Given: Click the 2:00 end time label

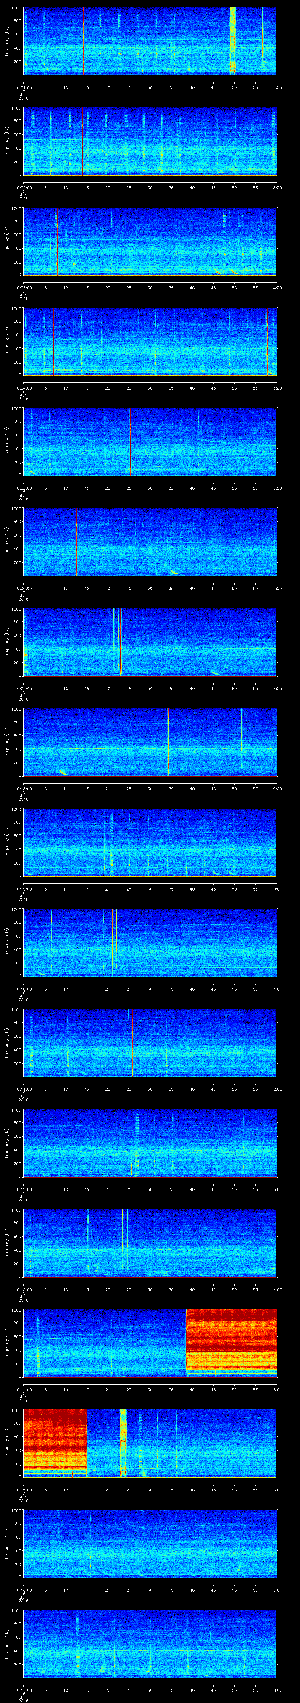Looking at the screenshot, I should click(x=277, y=87).
